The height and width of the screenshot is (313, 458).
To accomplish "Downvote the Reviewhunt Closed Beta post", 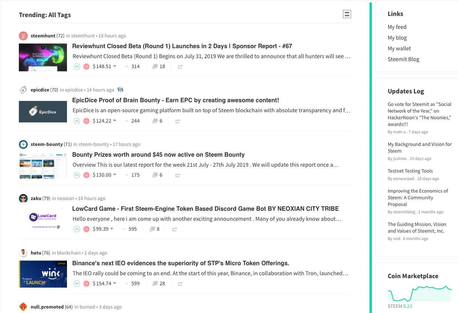I will coord(87,67).
